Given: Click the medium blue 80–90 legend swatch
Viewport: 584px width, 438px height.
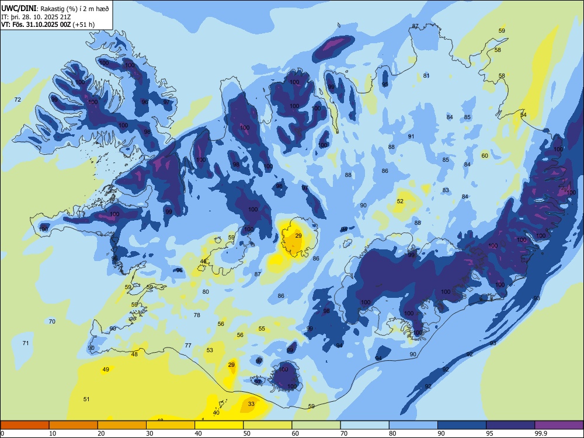Looking at the screenshot, I should [x=413, y=425].
